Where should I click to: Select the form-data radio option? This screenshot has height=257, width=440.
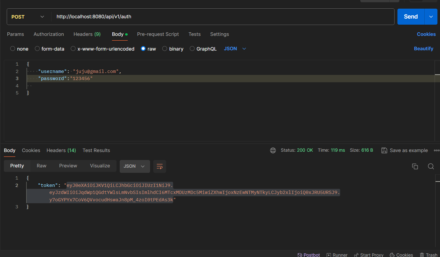pyautogui.click(x=37, y=49)
